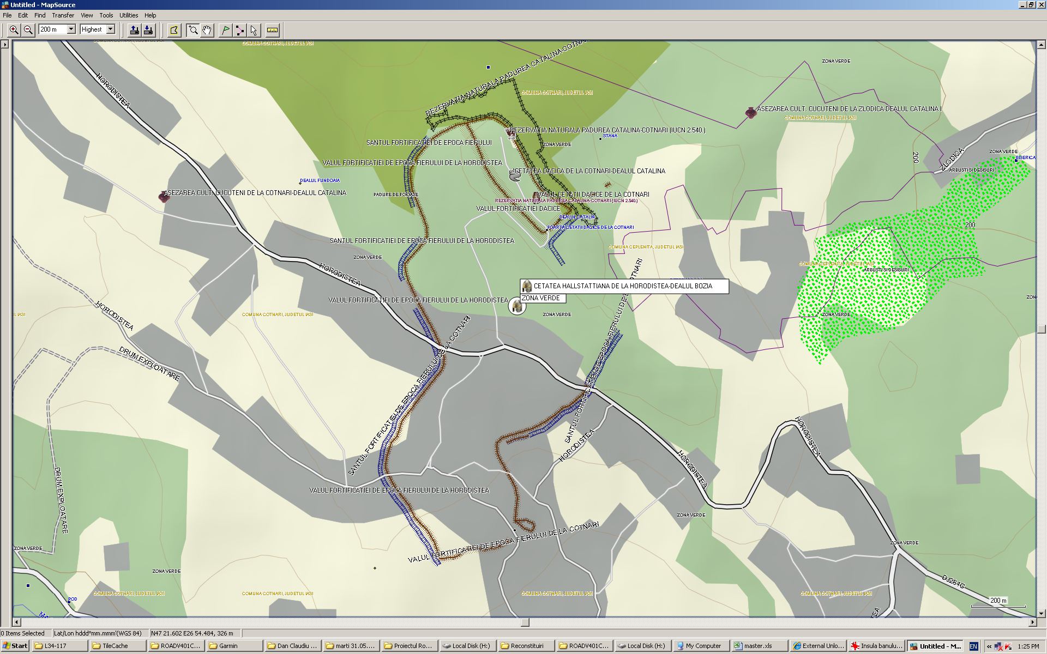Open the Utilities menu
Image resolution: width=1047 pixels, height=654 pixels.
(129, 15)
